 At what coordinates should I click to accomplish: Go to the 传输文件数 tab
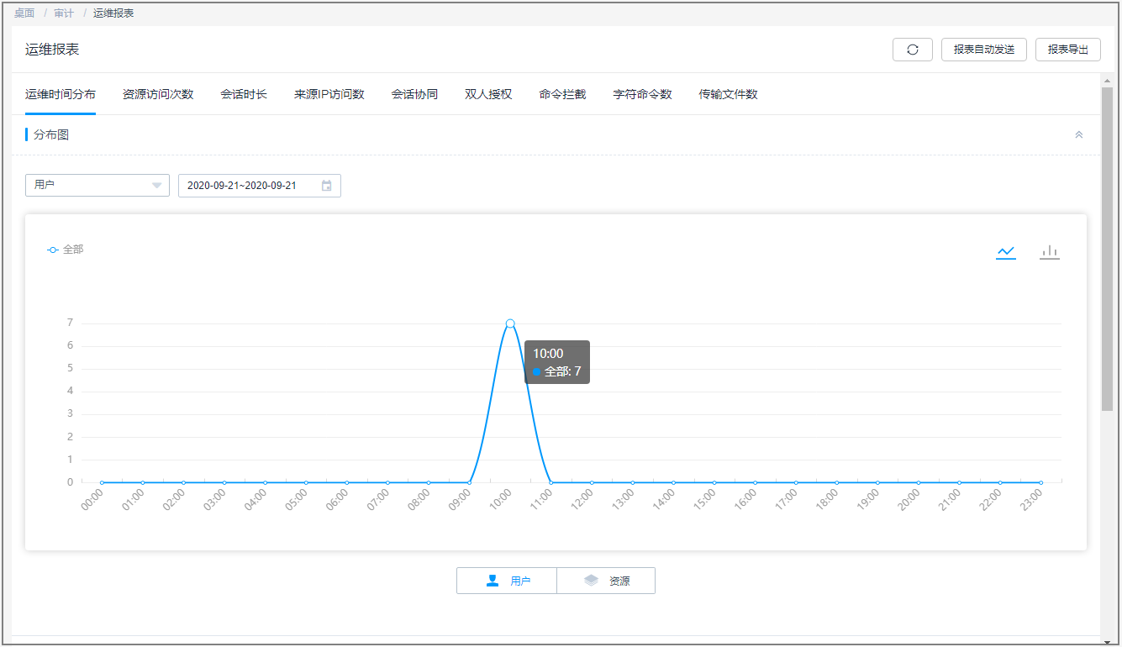[729, 94]
